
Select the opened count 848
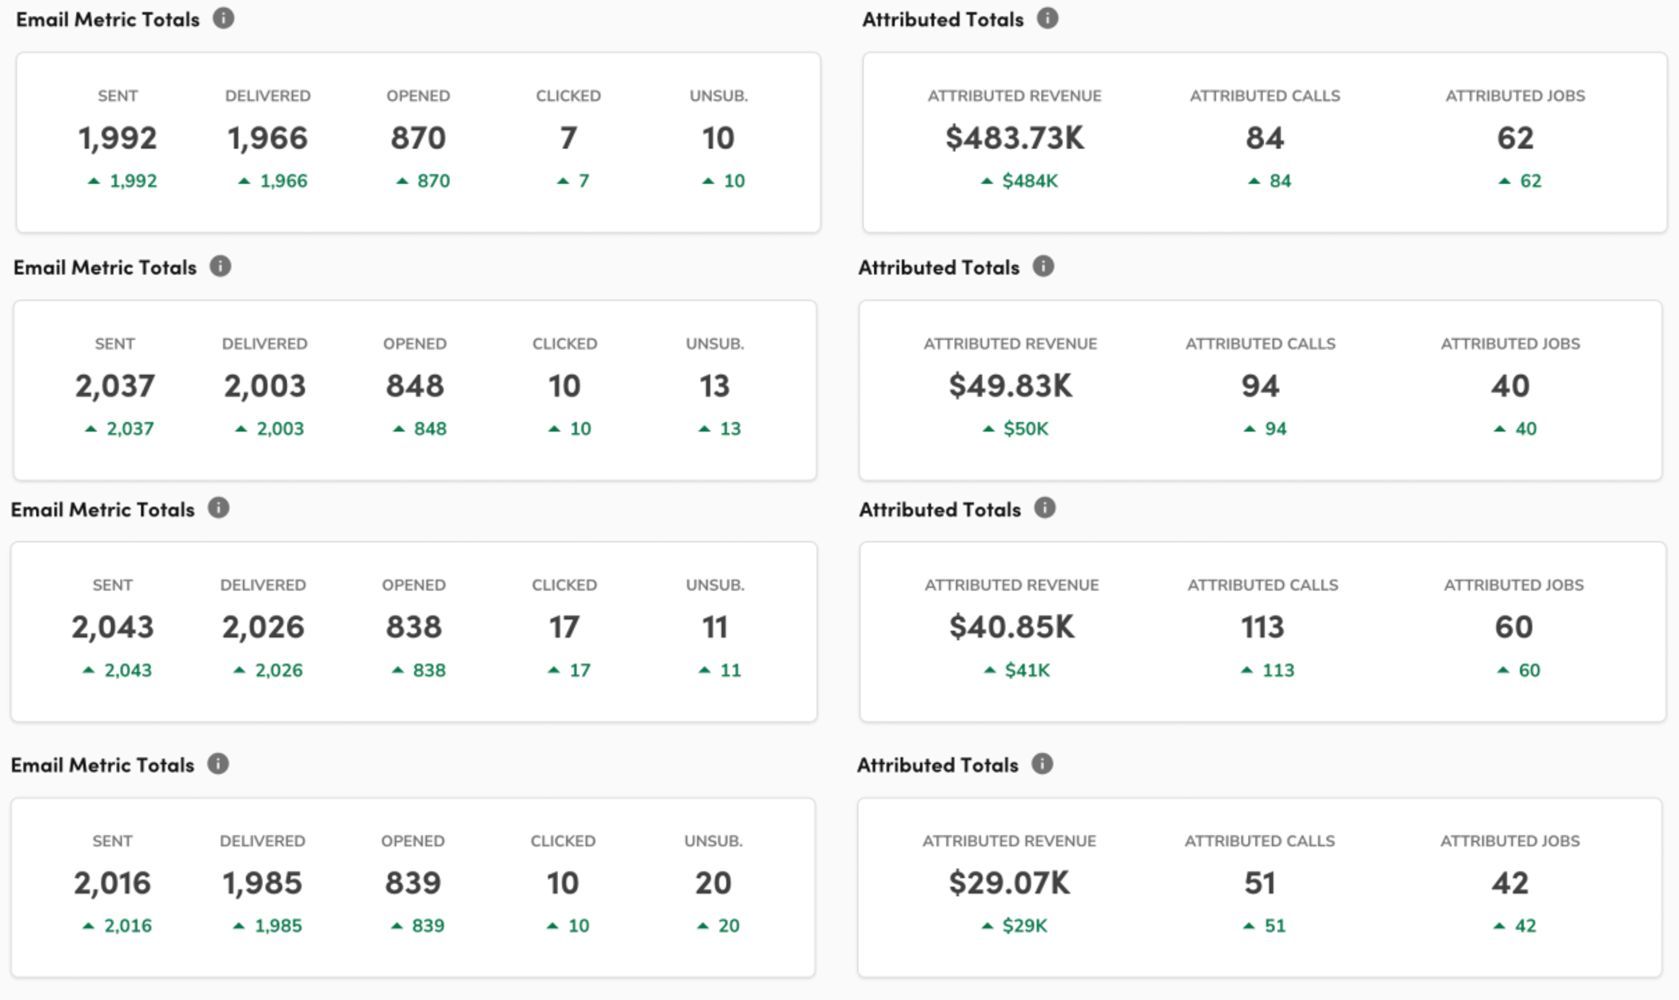point(415,386)
